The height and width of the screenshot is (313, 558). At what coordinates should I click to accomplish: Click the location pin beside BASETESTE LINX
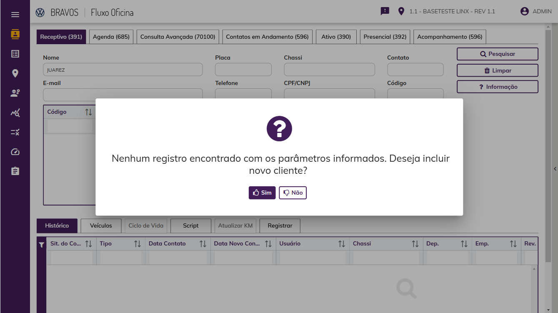tap(401, 11)
